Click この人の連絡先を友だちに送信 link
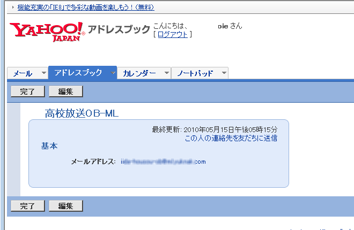Viewport: 354px width, 230px height. point(231,138)
